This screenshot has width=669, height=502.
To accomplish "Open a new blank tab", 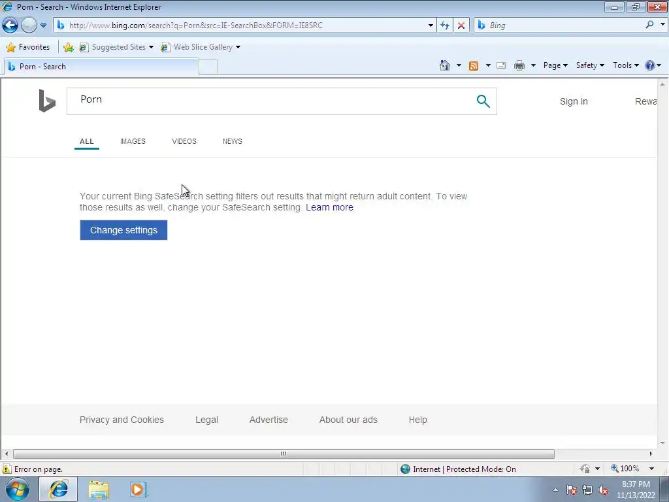I will (208, 67).
